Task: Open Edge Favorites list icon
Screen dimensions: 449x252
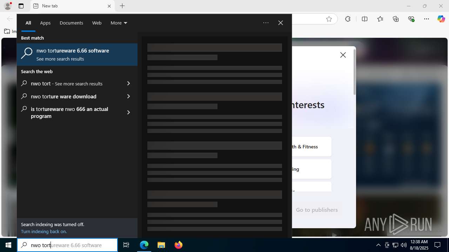Action: tap(380, 19)
